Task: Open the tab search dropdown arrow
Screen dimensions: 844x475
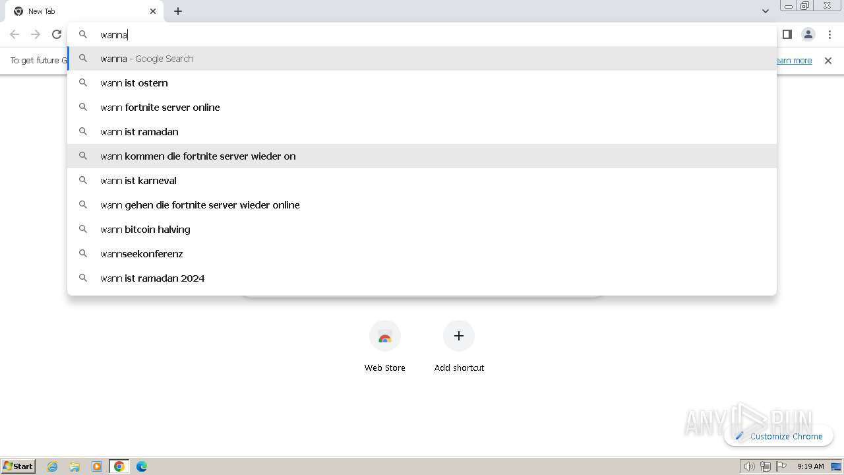Action: point(765,11)
